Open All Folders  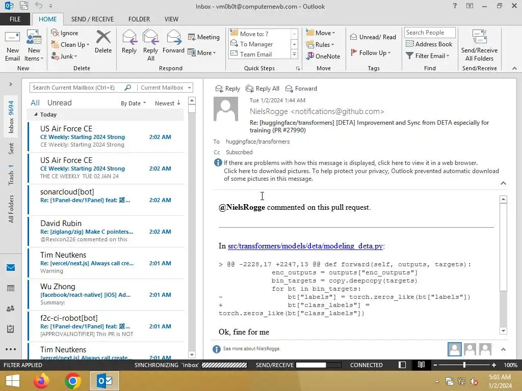click(x=11, y=209)
